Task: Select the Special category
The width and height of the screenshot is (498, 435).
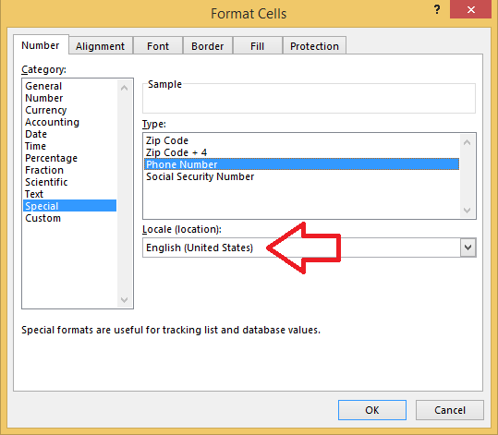Action: pos(70,206)
